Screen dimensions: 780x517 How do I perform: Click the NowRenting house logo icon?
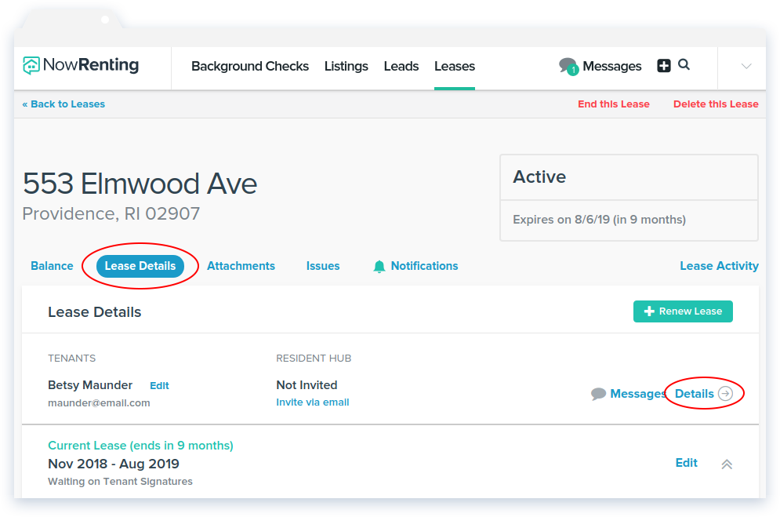31,65
